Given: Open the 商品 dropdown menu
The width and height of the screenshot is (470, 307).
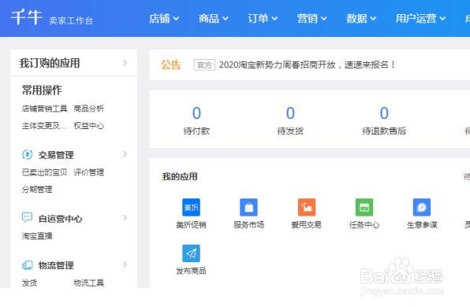Looking at the screenshot, I should click(213, 19).
